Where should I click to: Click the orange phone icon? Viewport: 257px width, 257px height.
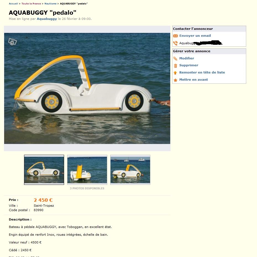(x=175, y=43)
